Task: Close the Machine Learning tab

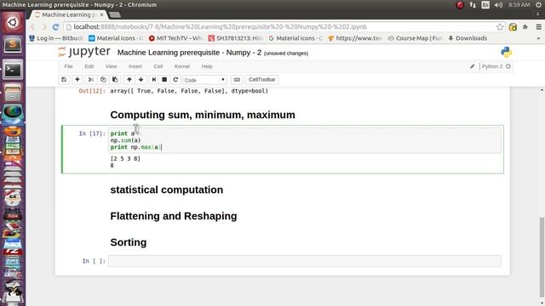Action: tap(101, 14)
